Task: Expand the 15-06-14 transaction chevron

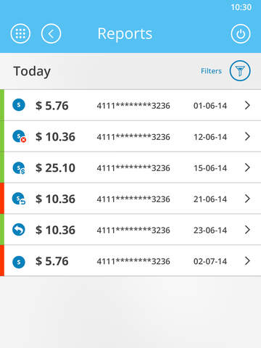Action: click(247, 167)
